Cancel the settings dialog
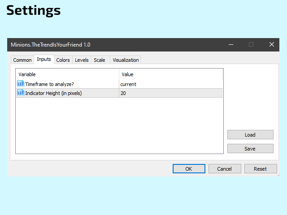This screenshot has width=287, height=215. [225, 169]
